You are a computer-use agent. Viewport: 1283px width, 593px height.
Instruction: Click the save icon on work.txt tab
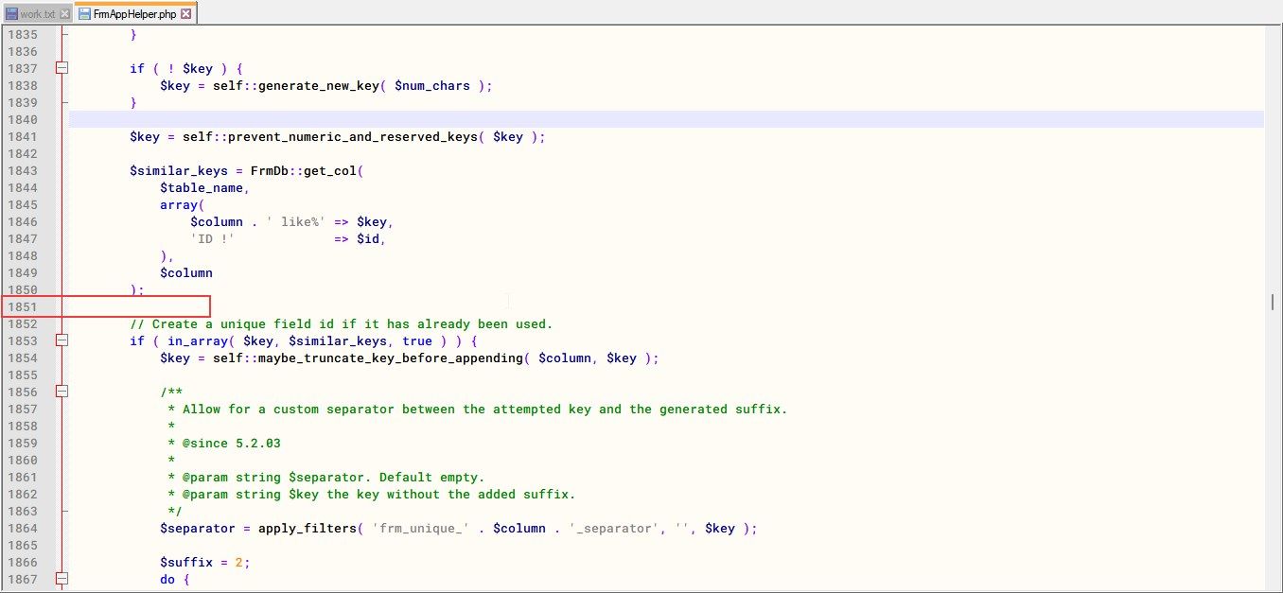coord(11,14)
